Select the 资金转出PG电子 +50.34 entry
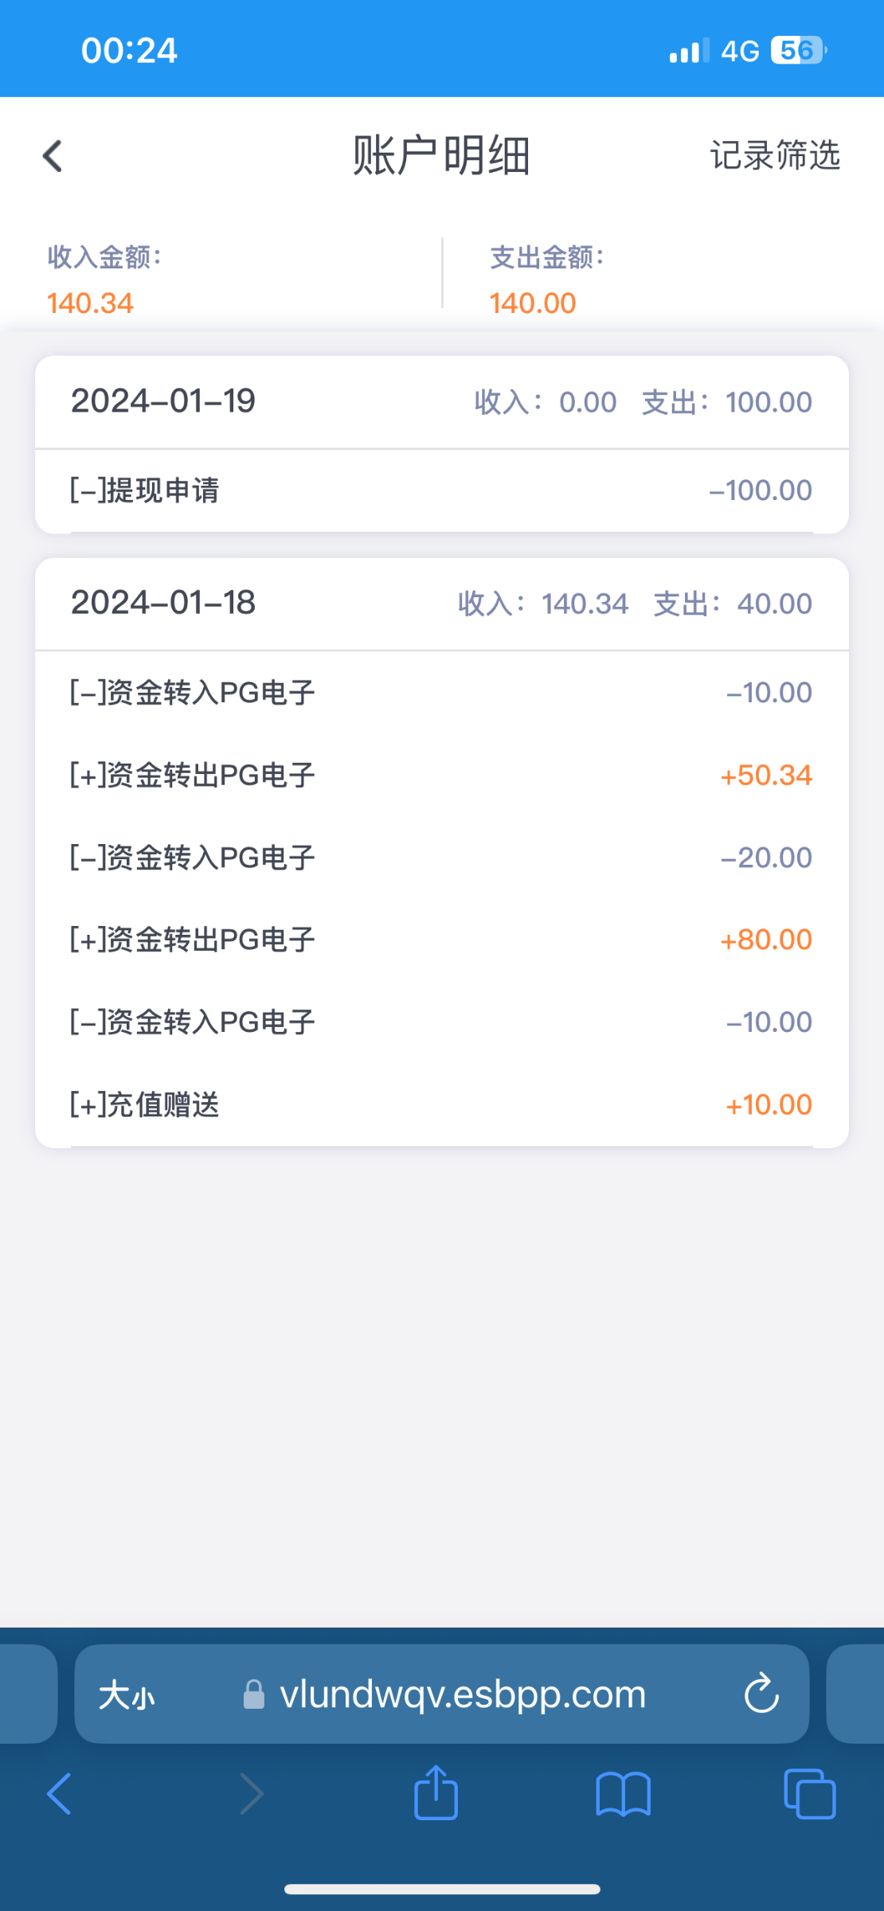Image resolution: width=884 pixels, height=1911 pixels. pyautogui.click(x=441, y=776)
